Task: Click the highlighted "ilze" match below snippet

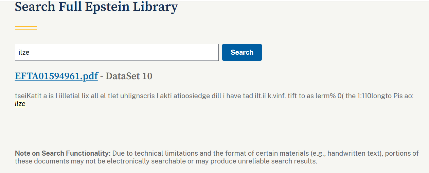Action: coord(20,104)
